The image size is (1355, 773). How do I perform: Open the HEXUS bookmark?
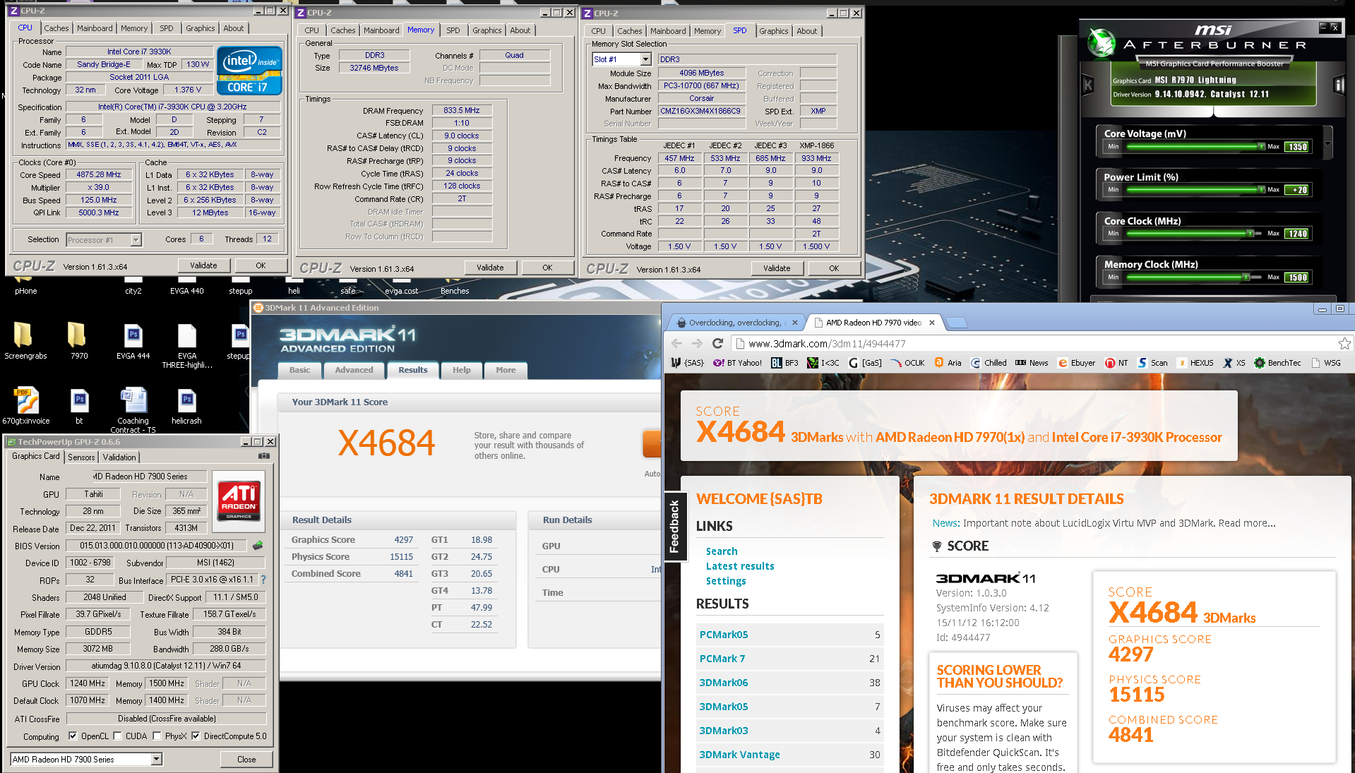point(1195,363)
